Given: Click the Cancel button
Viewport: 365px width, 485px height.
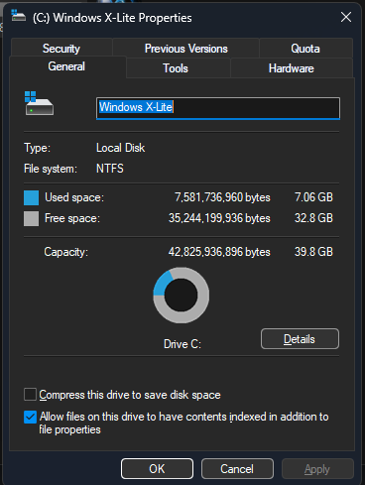Looking at the screenshot, I should (x=237, y=468).
